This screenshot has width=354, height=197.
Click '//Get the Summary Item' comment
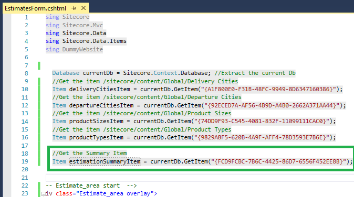[x=89, y=154]
